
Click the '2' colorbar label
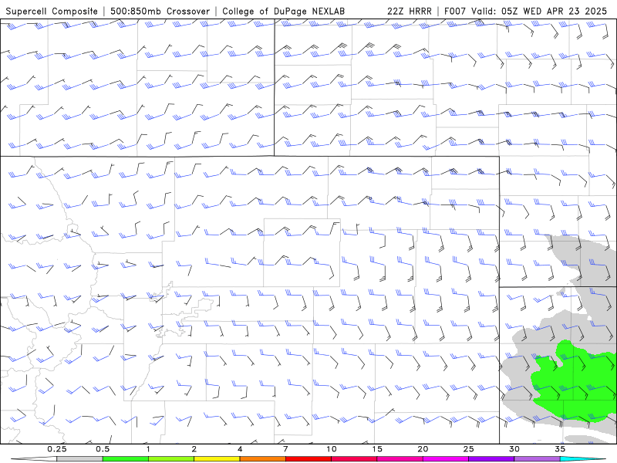(194, 449)
